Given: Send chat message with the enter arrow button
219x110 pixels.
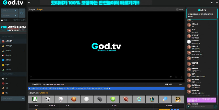Looking at the screenshot, I should coord(216,107).
